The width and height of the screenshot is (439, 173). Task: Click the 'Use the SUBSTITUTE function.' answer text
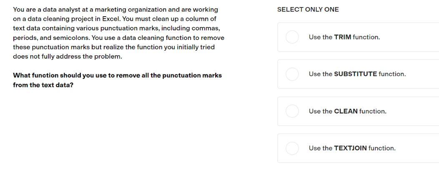(357, 74)
